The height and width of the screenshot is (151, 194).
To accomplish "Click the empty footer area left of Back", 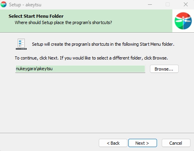I will (49, 143).
